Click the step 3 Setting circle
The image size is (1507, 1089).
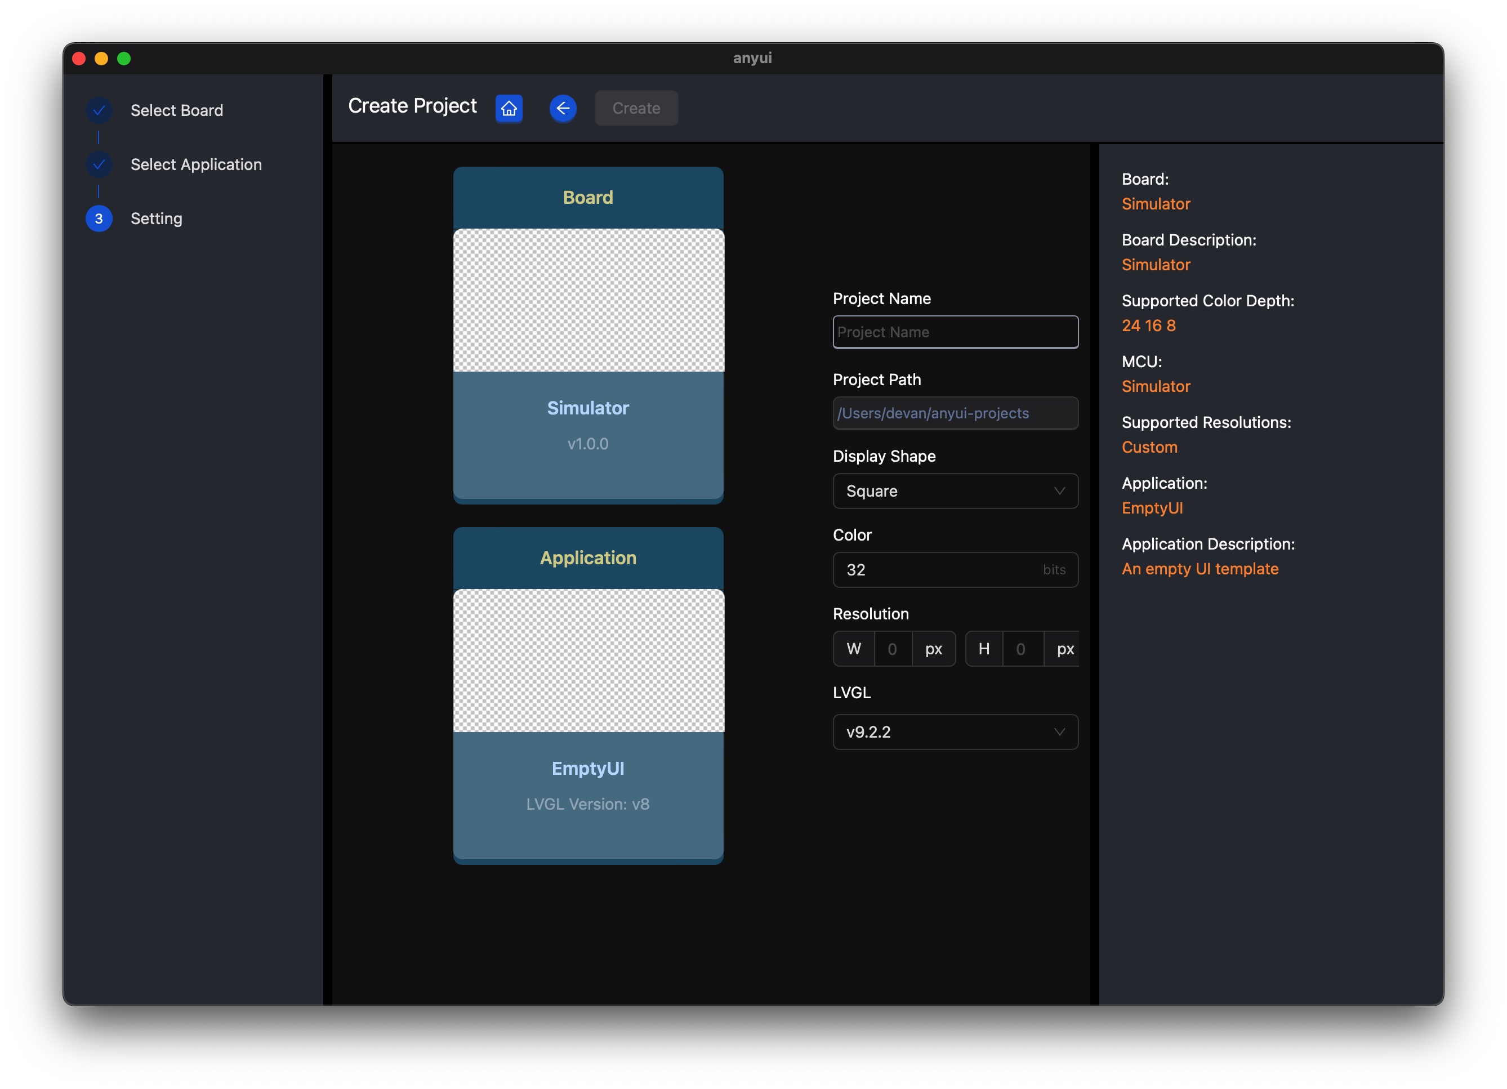[99, 218]
